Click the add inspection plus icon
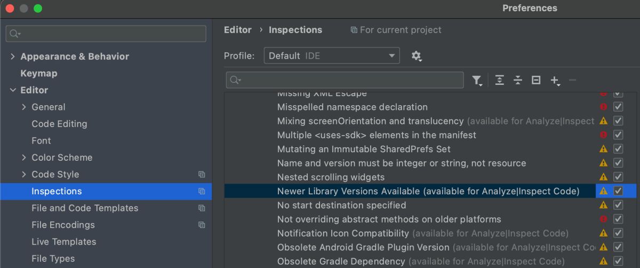The width and height of the screenshot is (640, 268). (555, 80)
